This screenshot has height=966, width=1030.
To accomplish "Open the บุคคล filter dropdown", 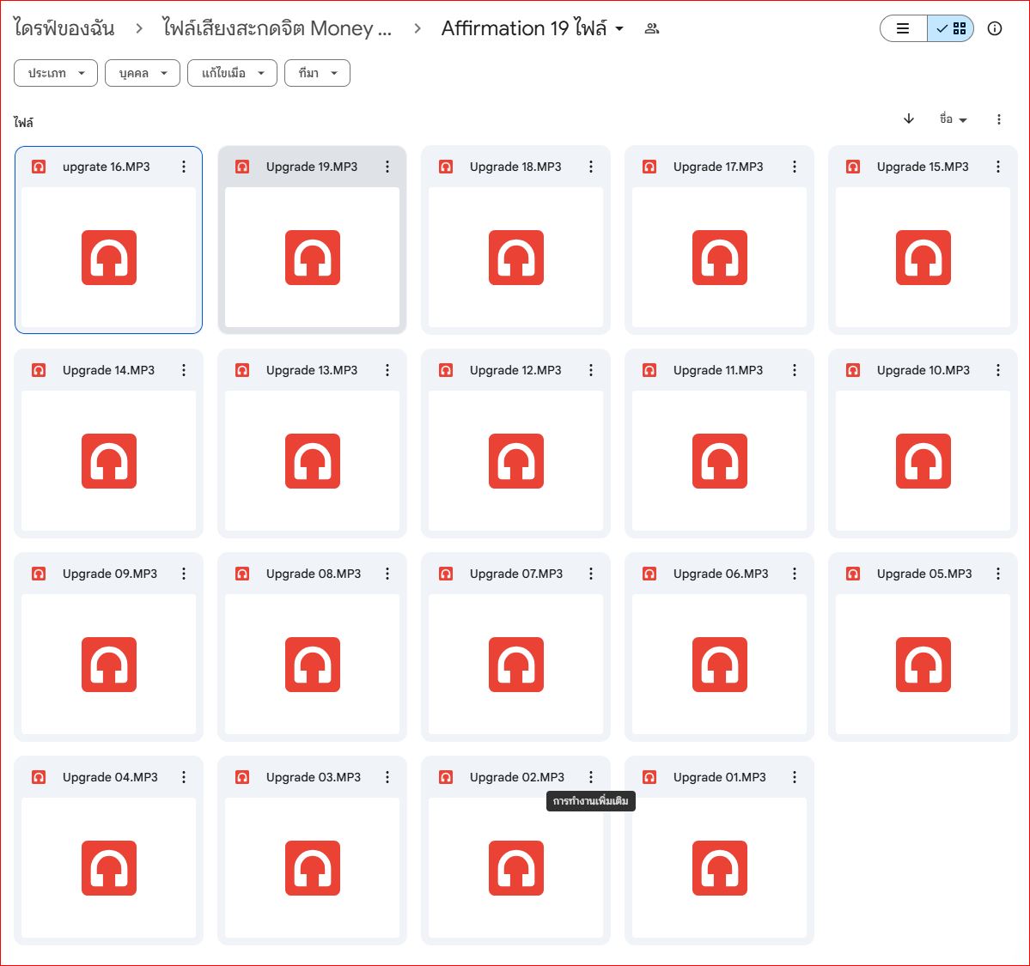I will click(x=143, y=73).
